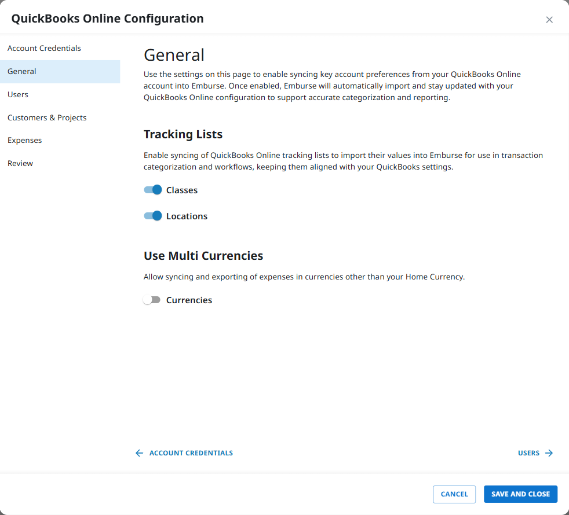
Task: Click the Tracking Lists heading
Action: 183,134
